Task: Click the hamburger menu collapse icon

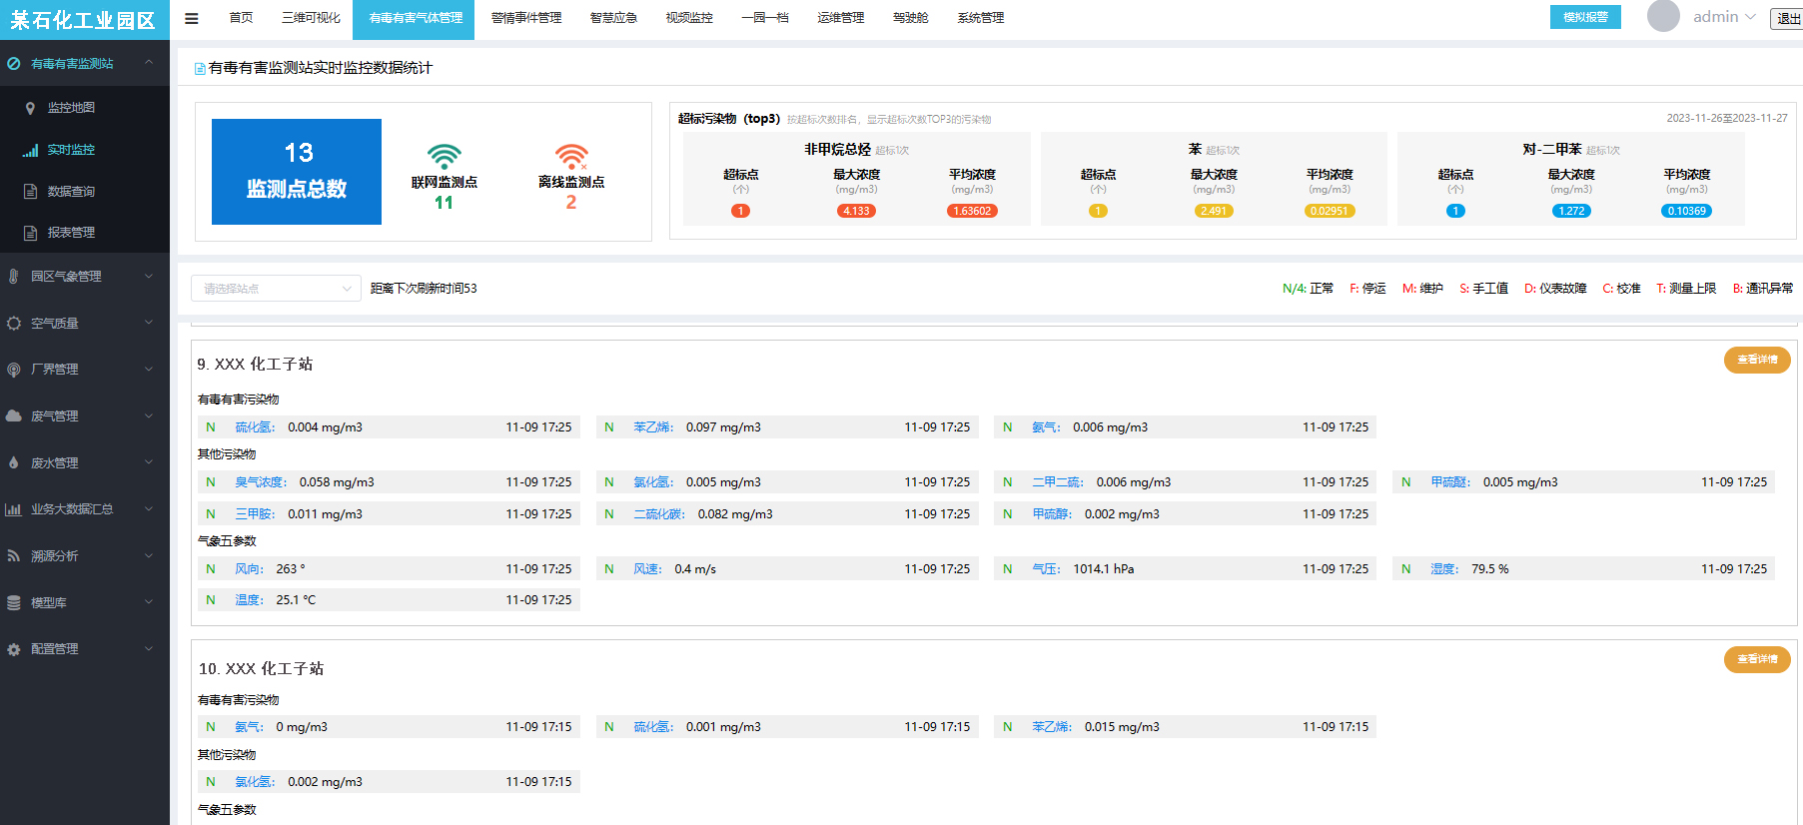Action: coord(192,18)
